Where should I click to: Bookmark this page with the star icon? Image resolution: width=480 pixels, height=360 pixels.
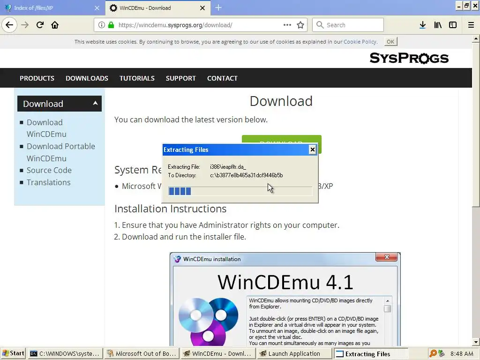(300, 25)
